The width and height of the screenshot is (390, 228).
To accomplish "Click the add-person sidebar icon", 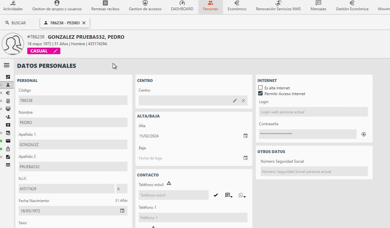I will (8, 117).
